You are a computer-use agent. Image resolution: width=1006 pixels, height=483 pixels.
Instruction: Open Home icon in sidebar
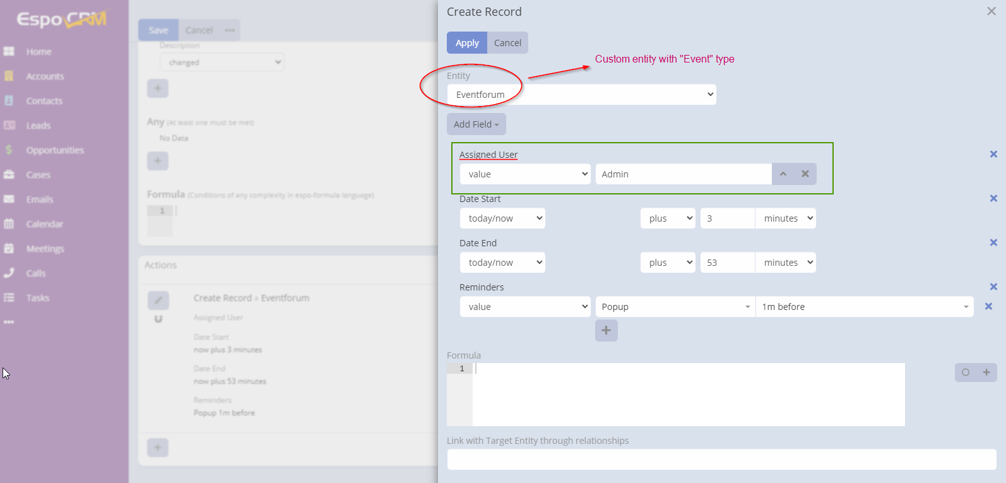point(9,51)
